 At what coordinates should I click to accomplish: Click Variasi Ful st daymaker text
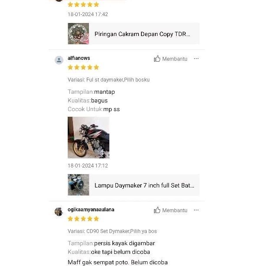coord(108,80)
